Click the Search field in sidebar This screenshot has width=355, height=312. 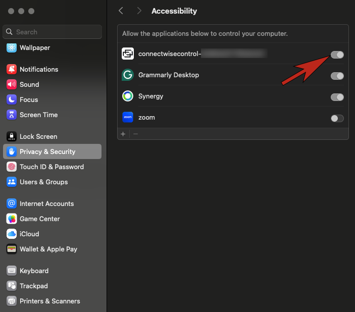point(56,32)
